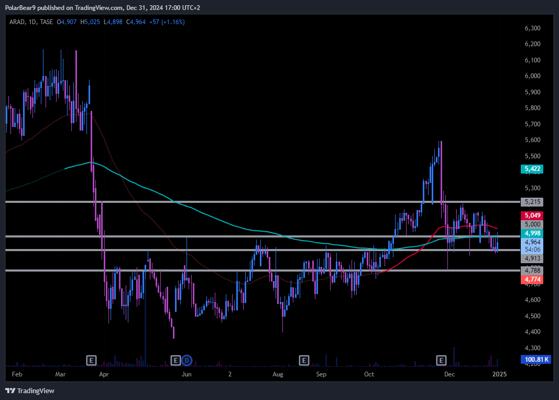Open the earnings marker E in late March
This screenshot has width=559, height=400.
pos(91,360)
